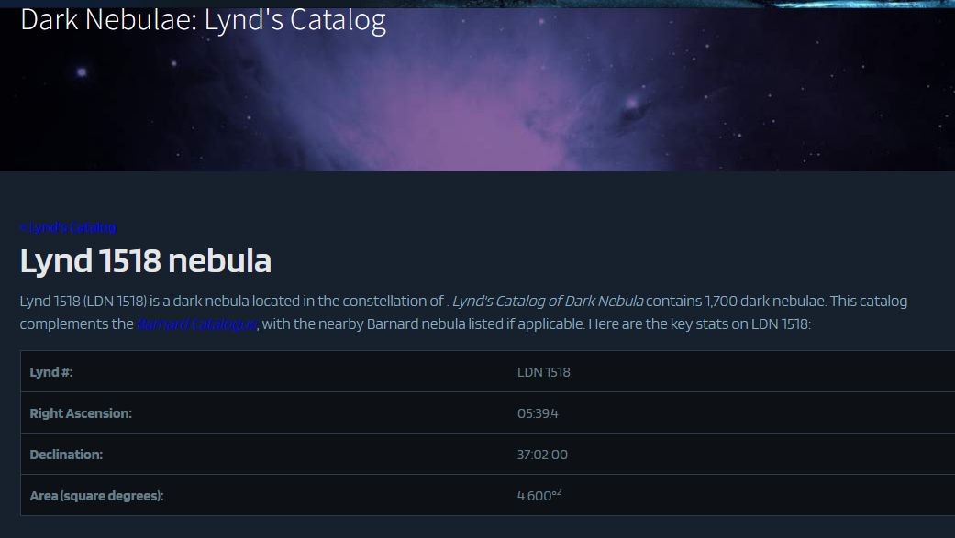Select the 'LDN 1518' table value

point(543,372)
